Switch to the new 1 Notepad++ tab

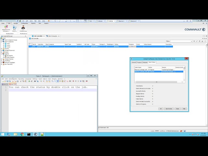pyautogui.click(x=5, y=84)
